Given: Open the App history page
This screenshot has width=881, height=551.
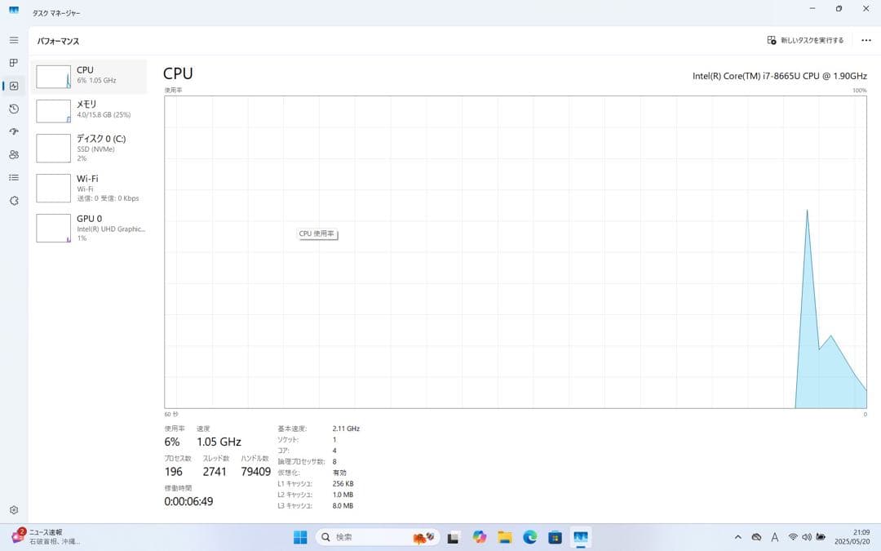Looking at the screenshot, I should point(13,109).
